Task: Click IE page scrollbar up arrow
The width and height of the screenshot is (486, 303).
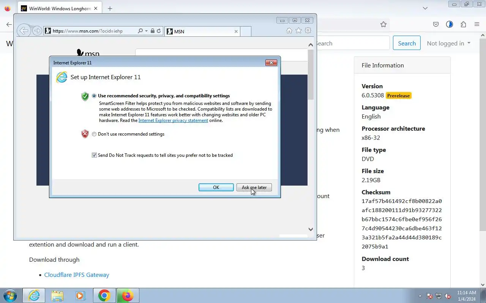Action: tap(311, 45)
